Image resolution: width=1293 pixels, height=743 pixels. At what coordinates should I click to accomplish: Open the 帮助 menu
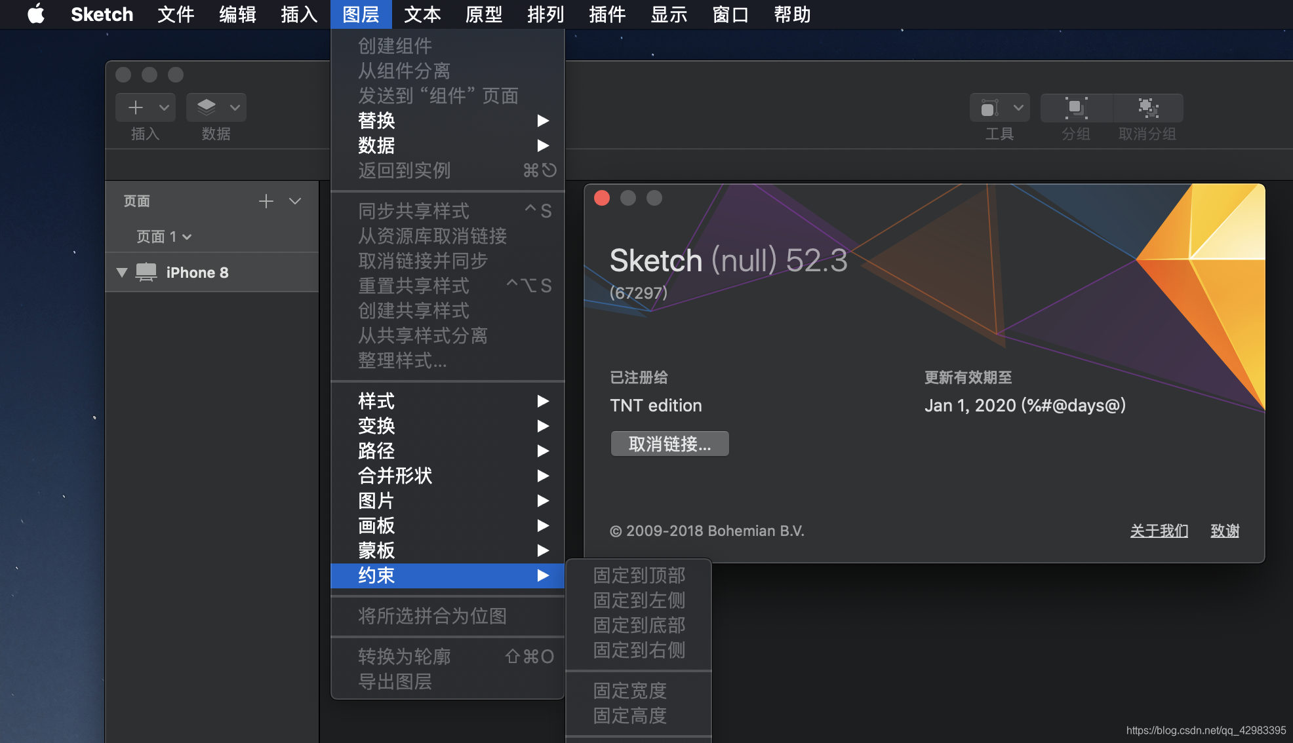[792, 14]
